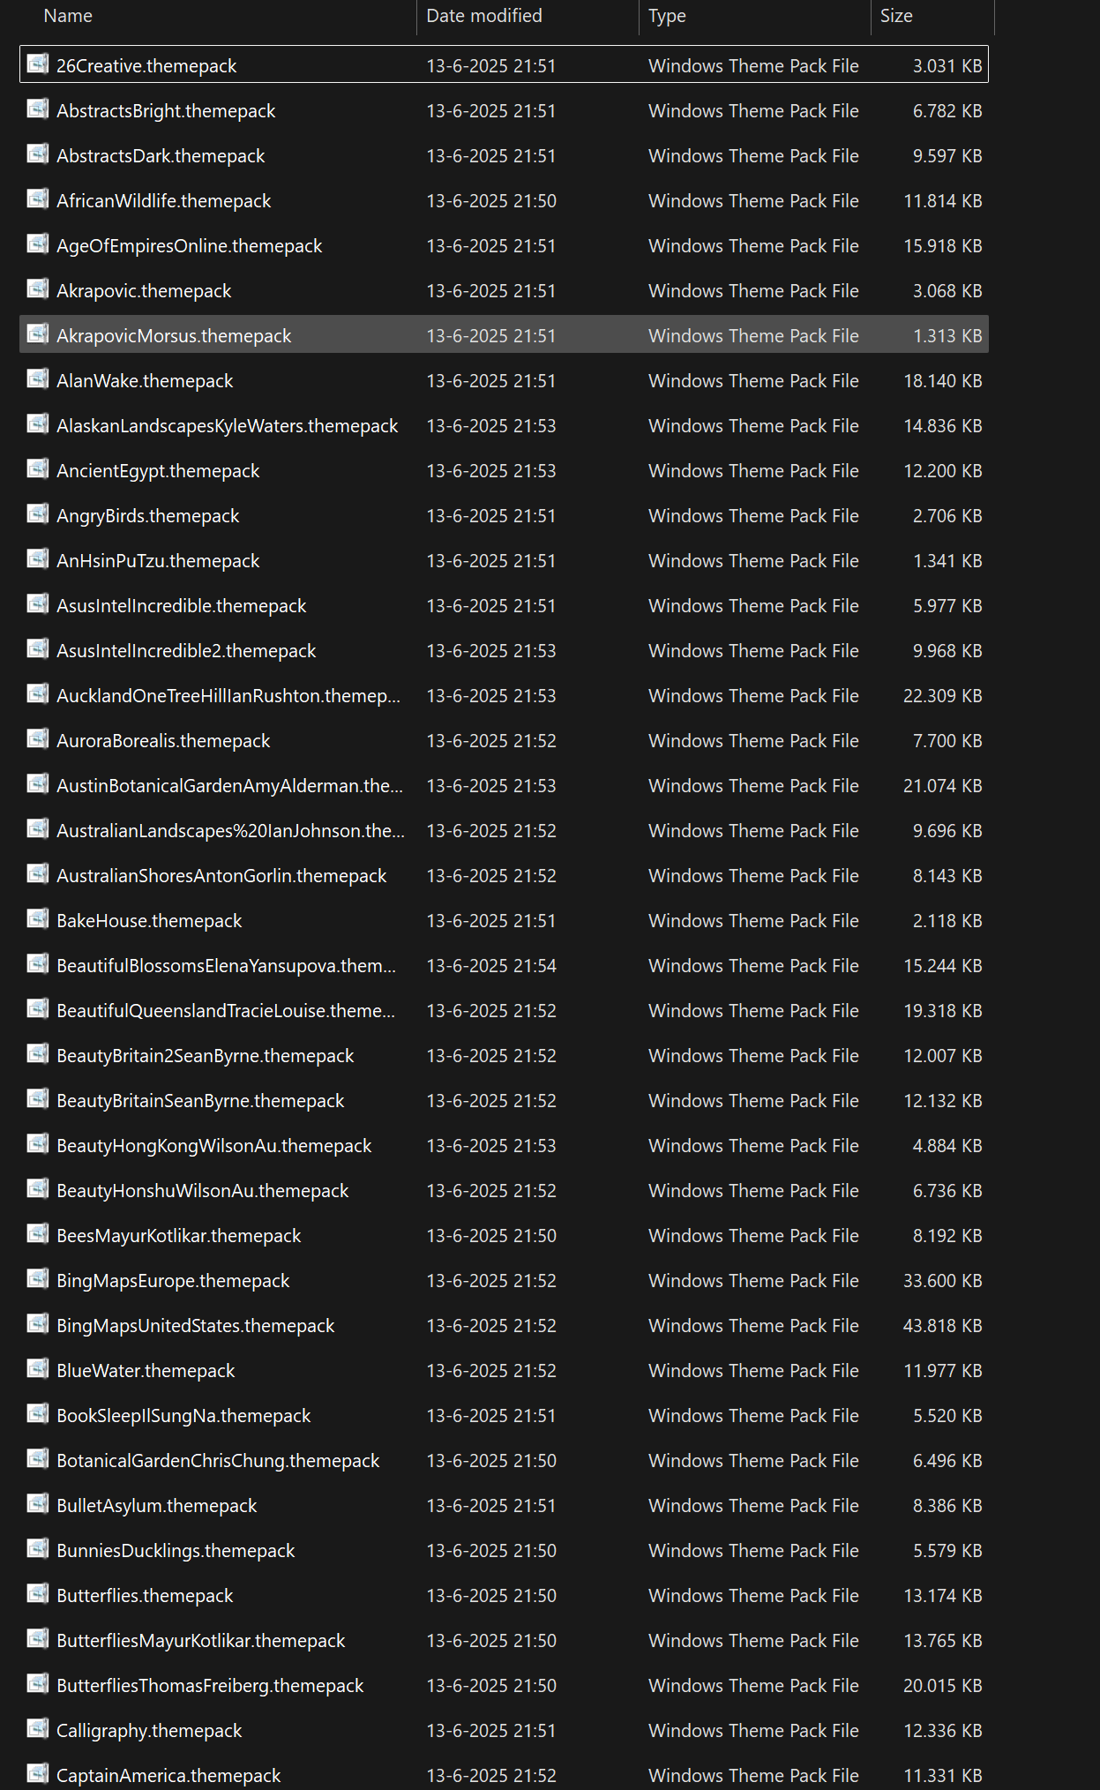Screen dimensions: 1100x1790
Task: Click the date of BeautifulBlossomsElenaYansupova, 21:54
Action: tap(491, 966)
